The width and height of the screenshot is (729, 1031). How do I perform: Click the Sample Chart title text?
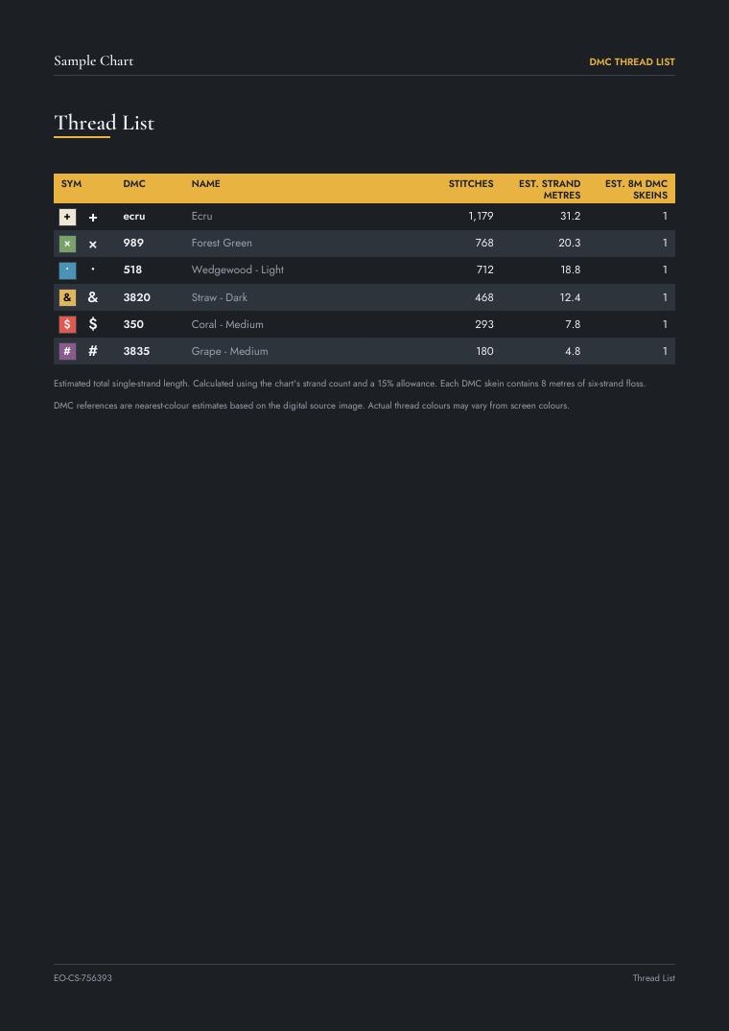(x=93, y=61)
